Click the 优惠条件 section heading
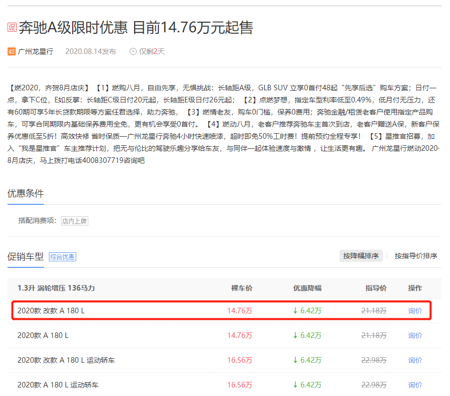Viewport: 450px width, 396px height. [x=26, y=194]
